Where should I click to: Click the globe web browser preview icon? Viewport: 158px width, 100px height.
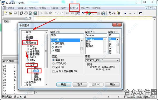[x=89, y=13]
